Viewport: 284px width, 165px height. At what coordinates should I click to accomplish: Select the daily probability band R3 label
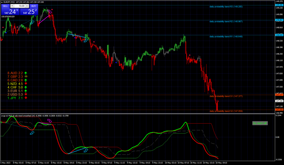click(226, 7)
